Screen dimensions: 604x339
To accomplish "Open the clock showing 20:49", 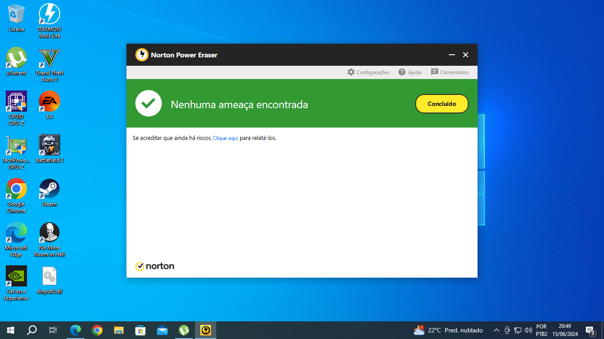I will click(565, 330).
